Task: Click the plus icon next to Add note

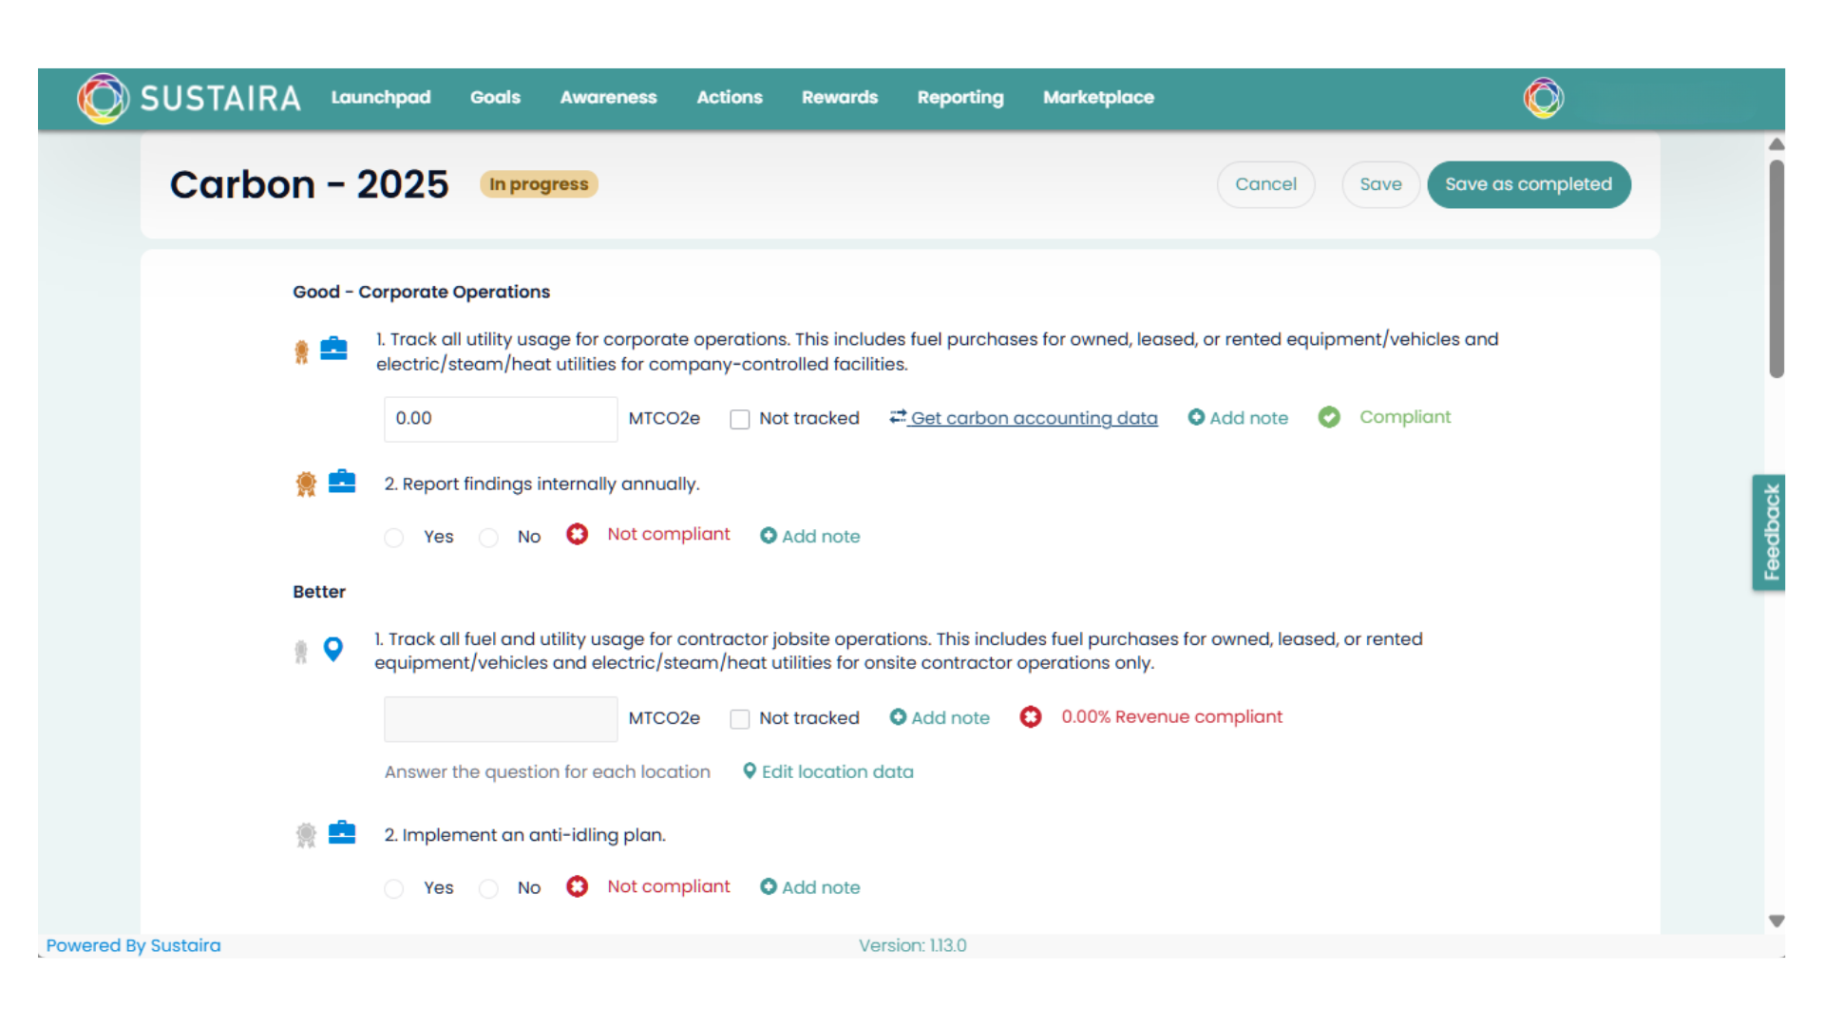Action: point(1194,417)
